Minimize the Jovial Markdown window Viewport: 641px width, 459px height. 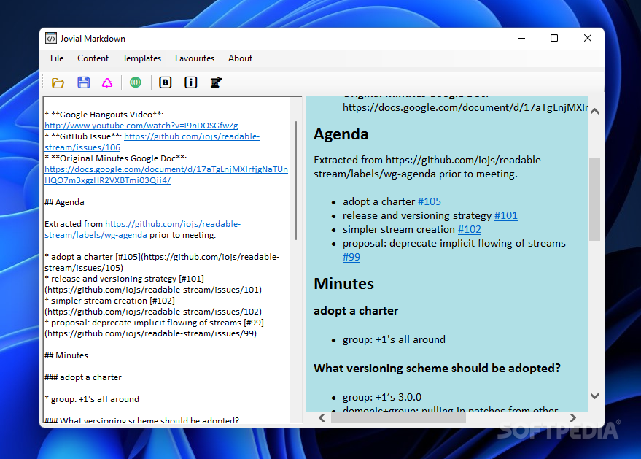[x=521, y=38]
